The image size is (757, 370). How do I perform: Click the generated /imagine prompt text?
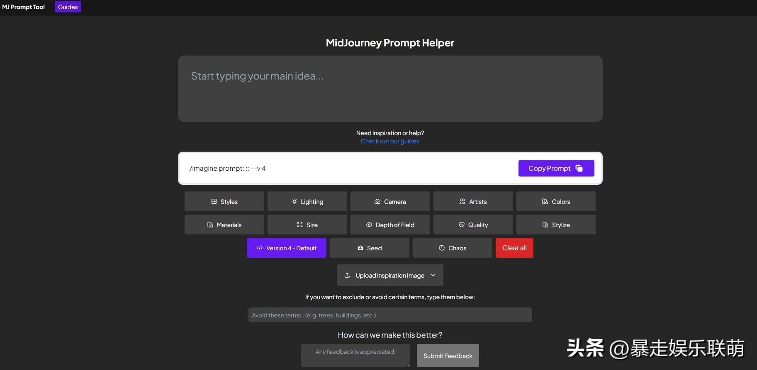[227, 168]
